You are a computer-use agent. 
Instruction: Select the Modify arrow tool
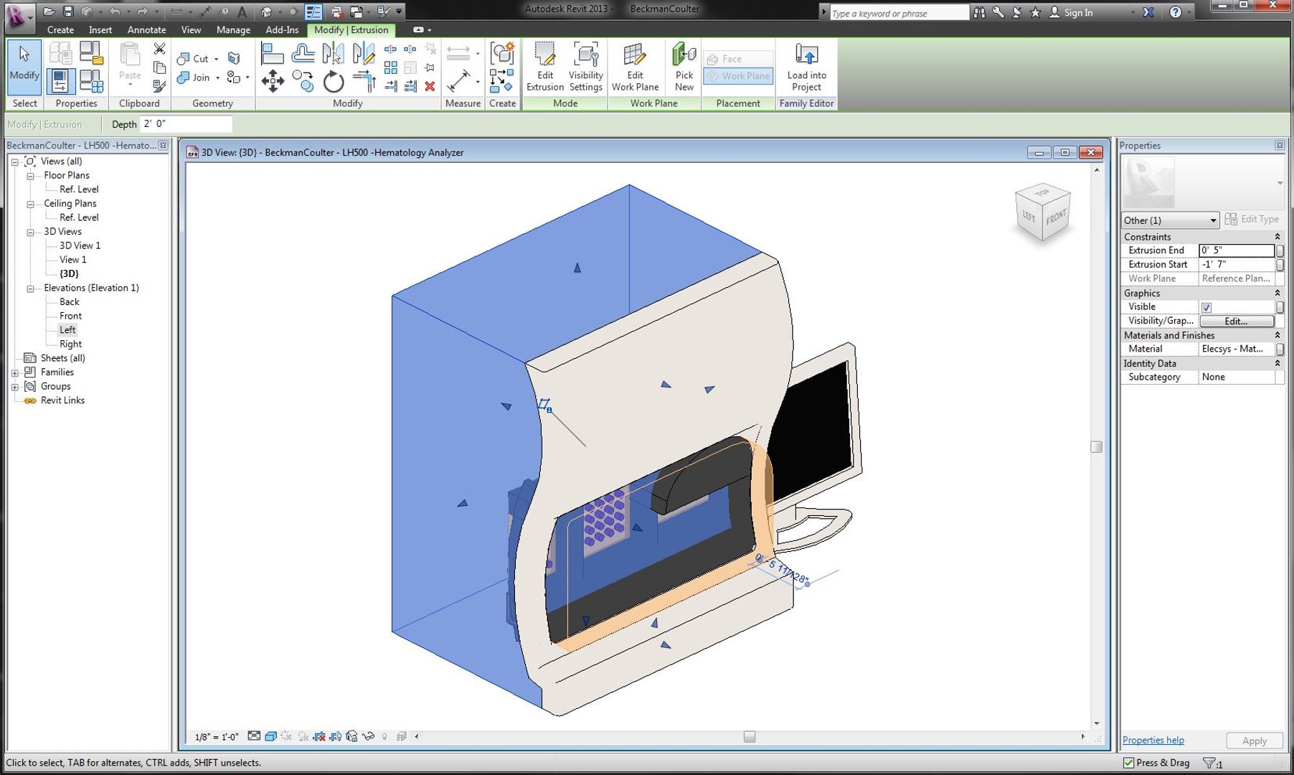(x=24, y=67)
